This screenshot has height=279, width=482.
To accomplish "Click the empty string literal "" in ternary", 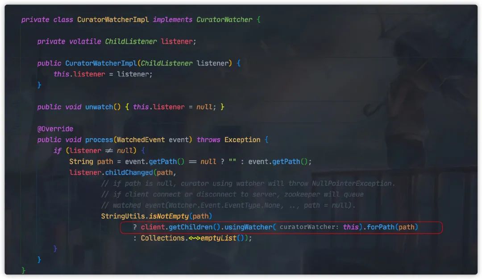I will [232, 162].
